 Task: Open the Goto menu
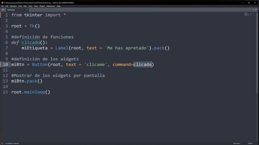point(30,6)
